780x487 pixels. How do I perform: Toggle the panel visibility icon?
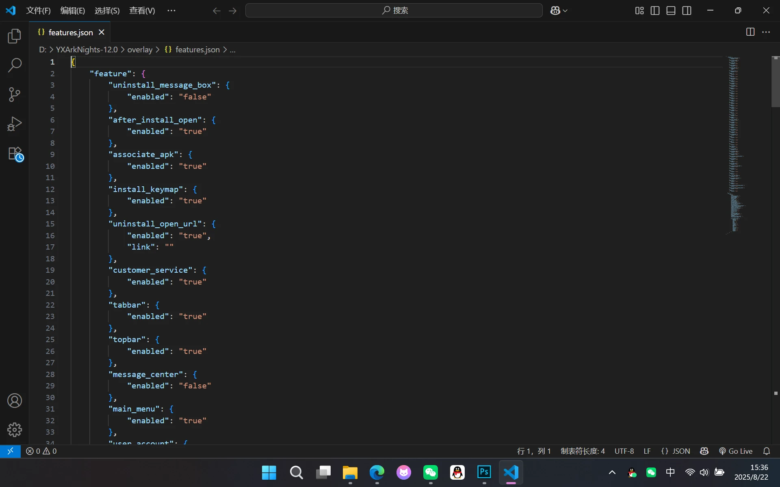[x=670, y=11]
